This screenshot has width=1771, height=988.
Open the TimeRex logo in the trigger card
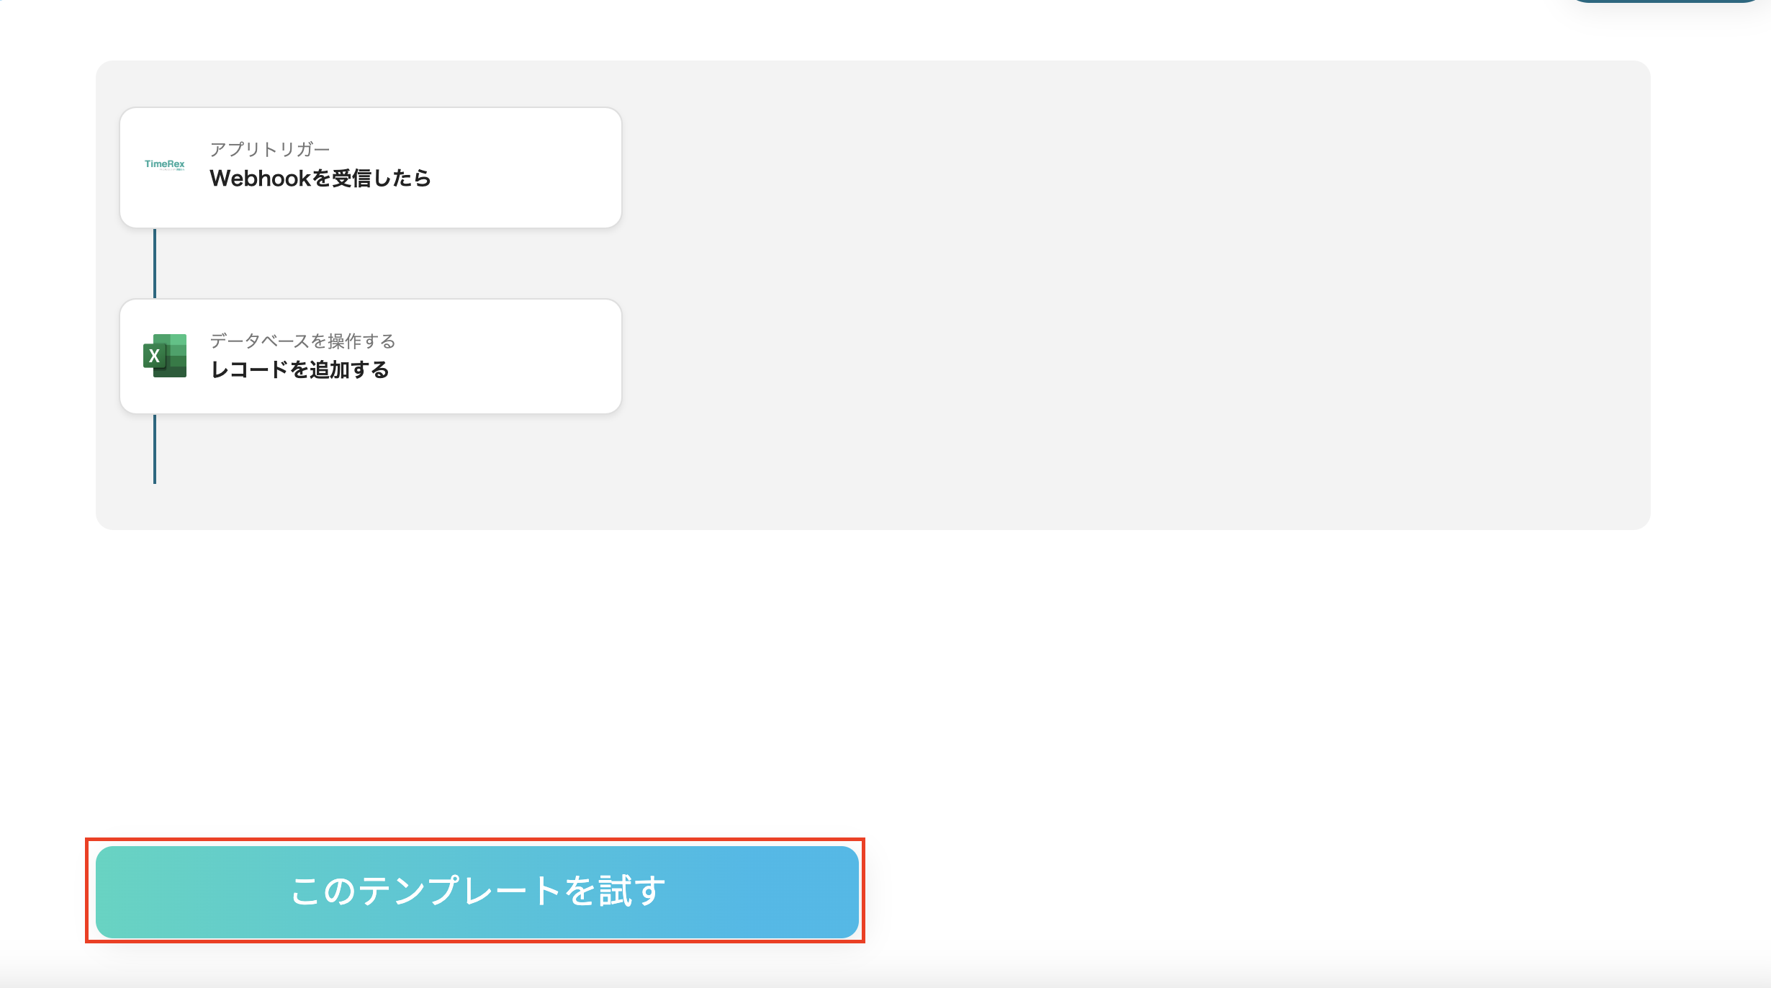(164, 165)
